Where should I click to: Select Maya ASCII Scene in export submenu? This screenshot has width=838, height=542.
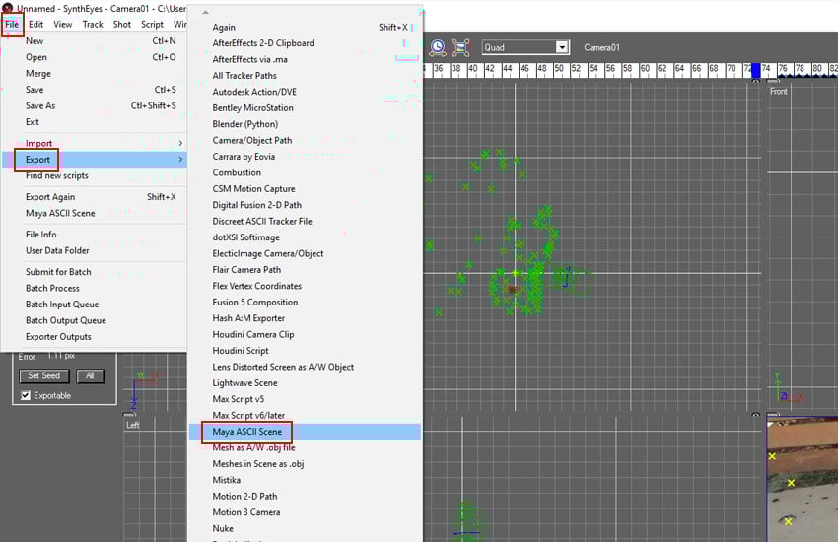pyautogui.click(x=306, y=432)
